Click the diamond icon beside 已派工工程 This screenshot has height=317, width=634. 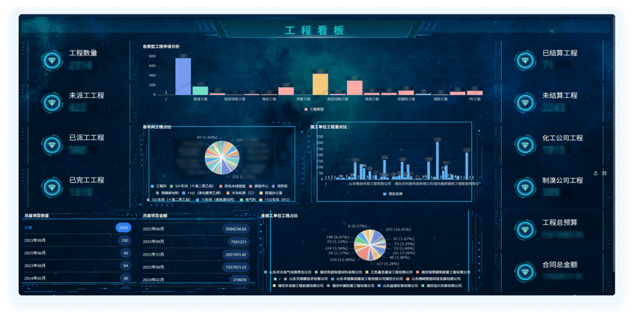[52, 145]
